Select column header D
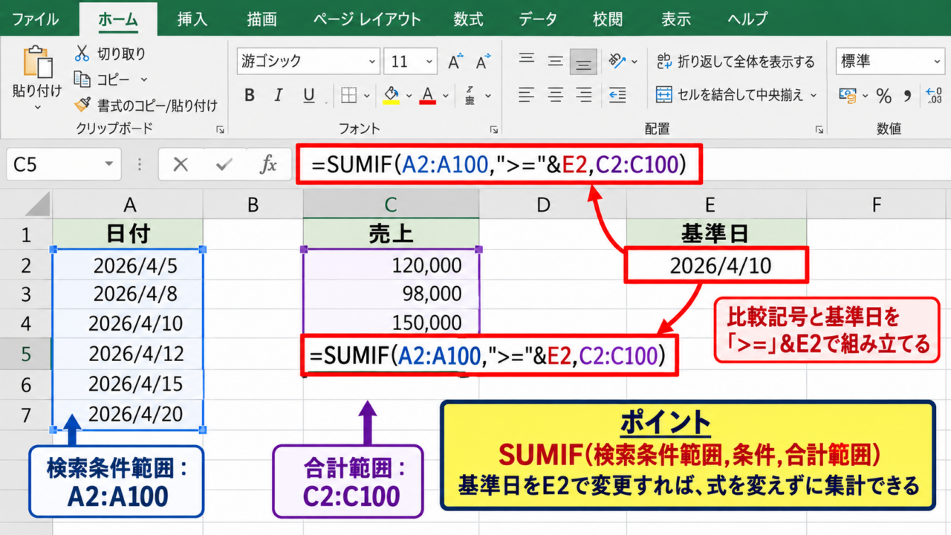This screenshot has width=951, height=535. point(544,205)
